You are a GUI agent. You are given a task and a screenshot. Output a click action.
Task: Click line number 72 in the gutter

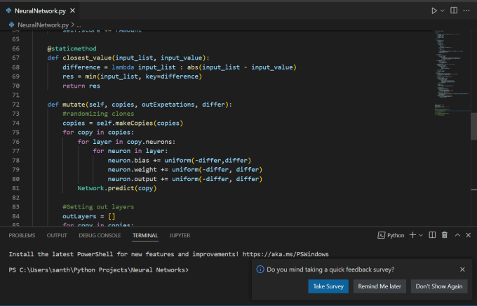click(x=16, y=105)
